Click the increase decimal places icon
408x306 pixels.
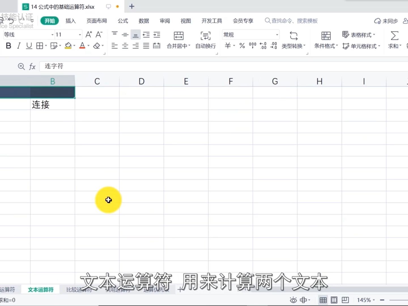(263, 46)
